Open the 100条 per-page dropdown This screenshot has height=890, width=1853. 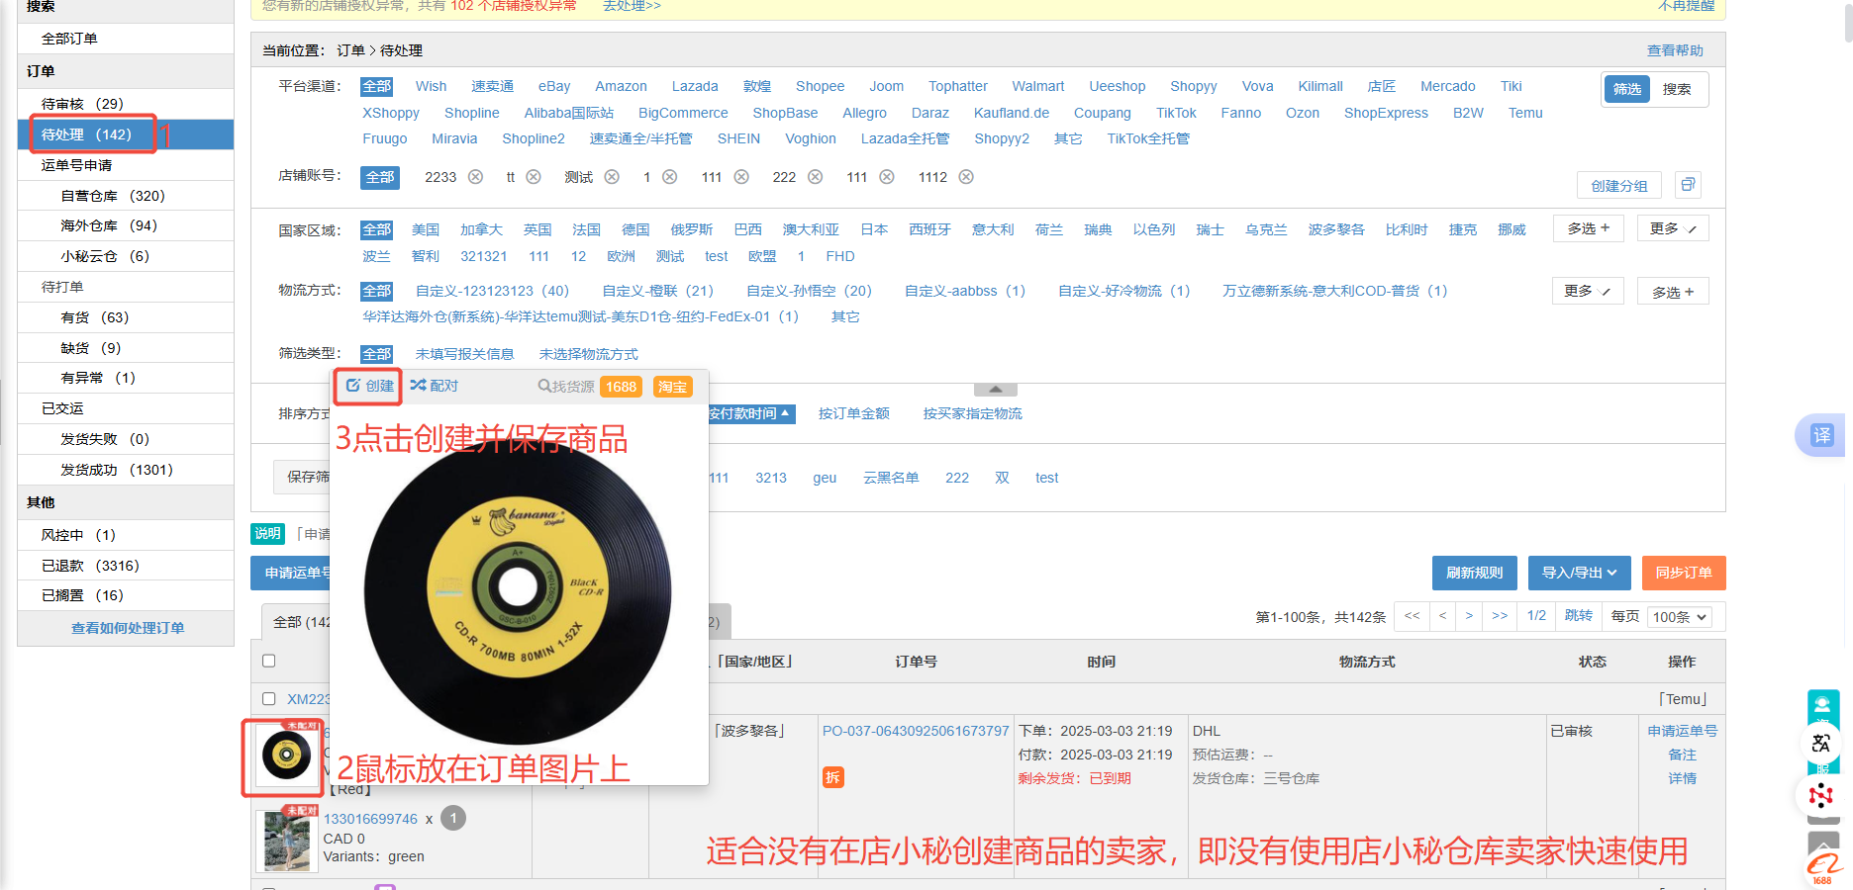(x=1680, y=617)
